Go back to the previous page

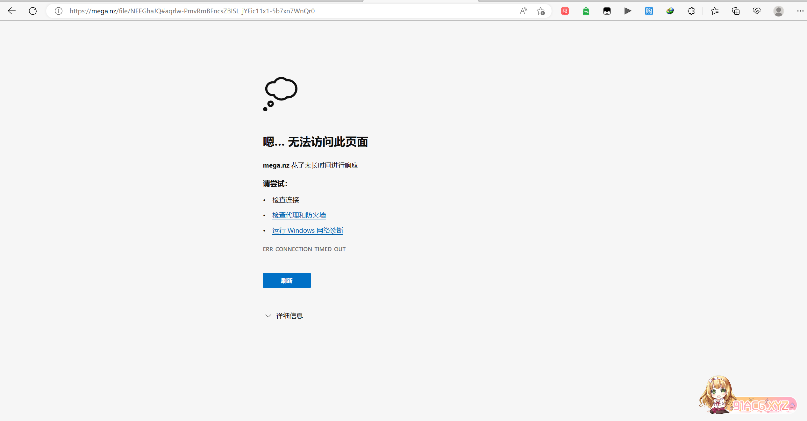pos(12,11)
